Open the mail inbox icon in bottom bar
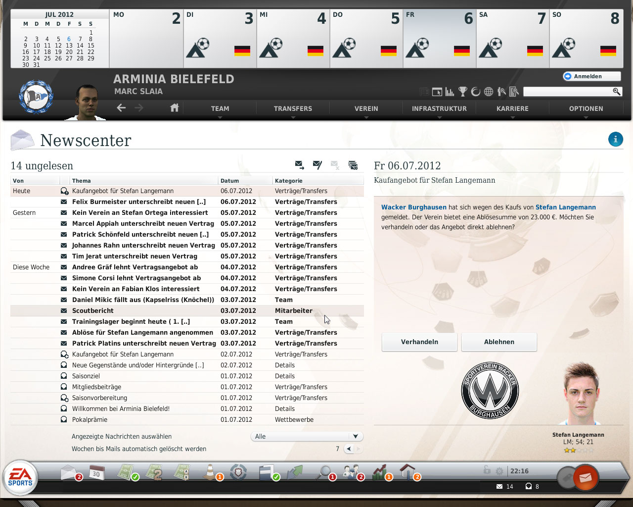The width and height of the screenshot is (633, 507). tap(70, 473)
